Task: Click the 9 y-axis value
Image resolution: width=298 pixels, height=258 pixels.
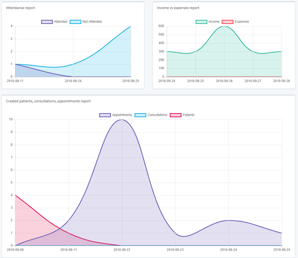Action: [x=11, y=132]
